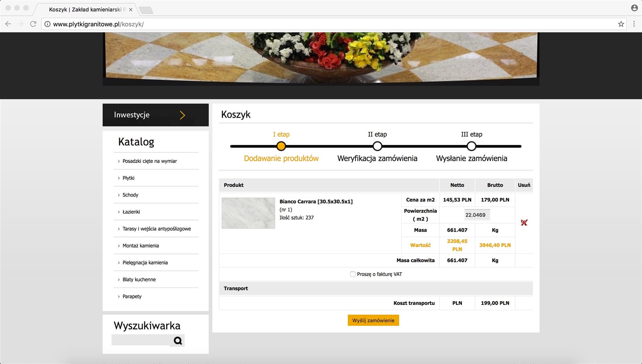The height and width of the screenshot is (364, 642).
Task: View site information icon in address bar
Action: 47,24
